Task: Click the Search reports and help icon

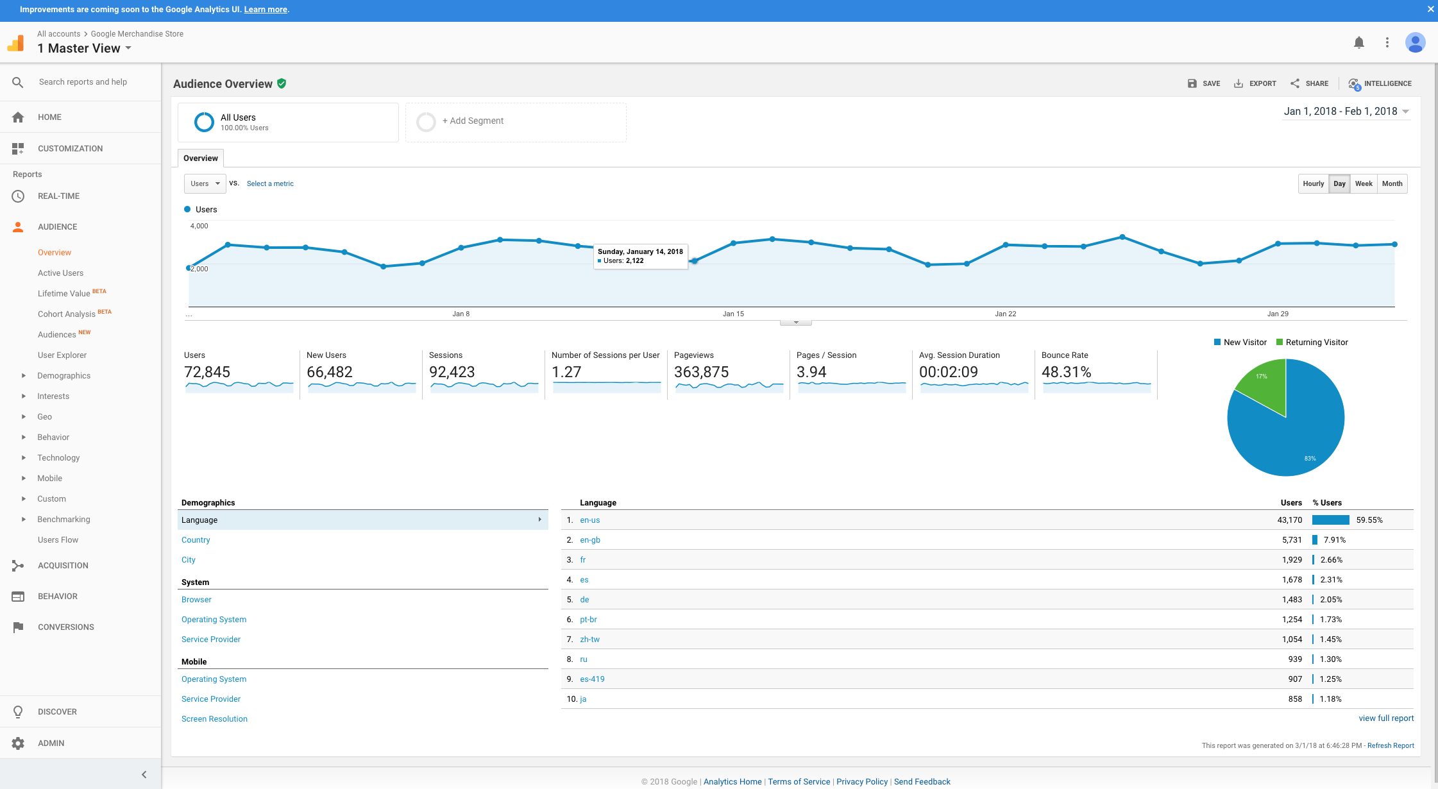Action: [17, 81]
